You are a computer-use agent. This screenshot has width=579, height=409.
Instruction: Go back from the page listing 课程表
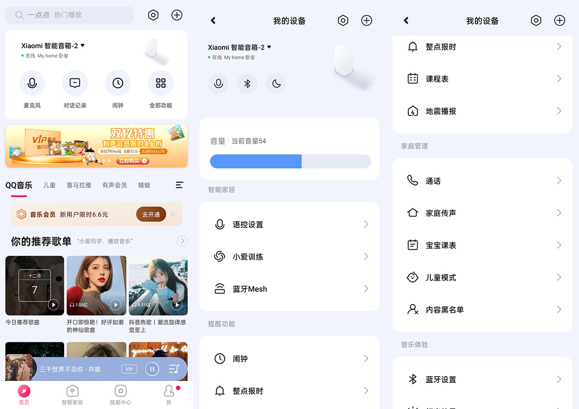pos(406,20)
